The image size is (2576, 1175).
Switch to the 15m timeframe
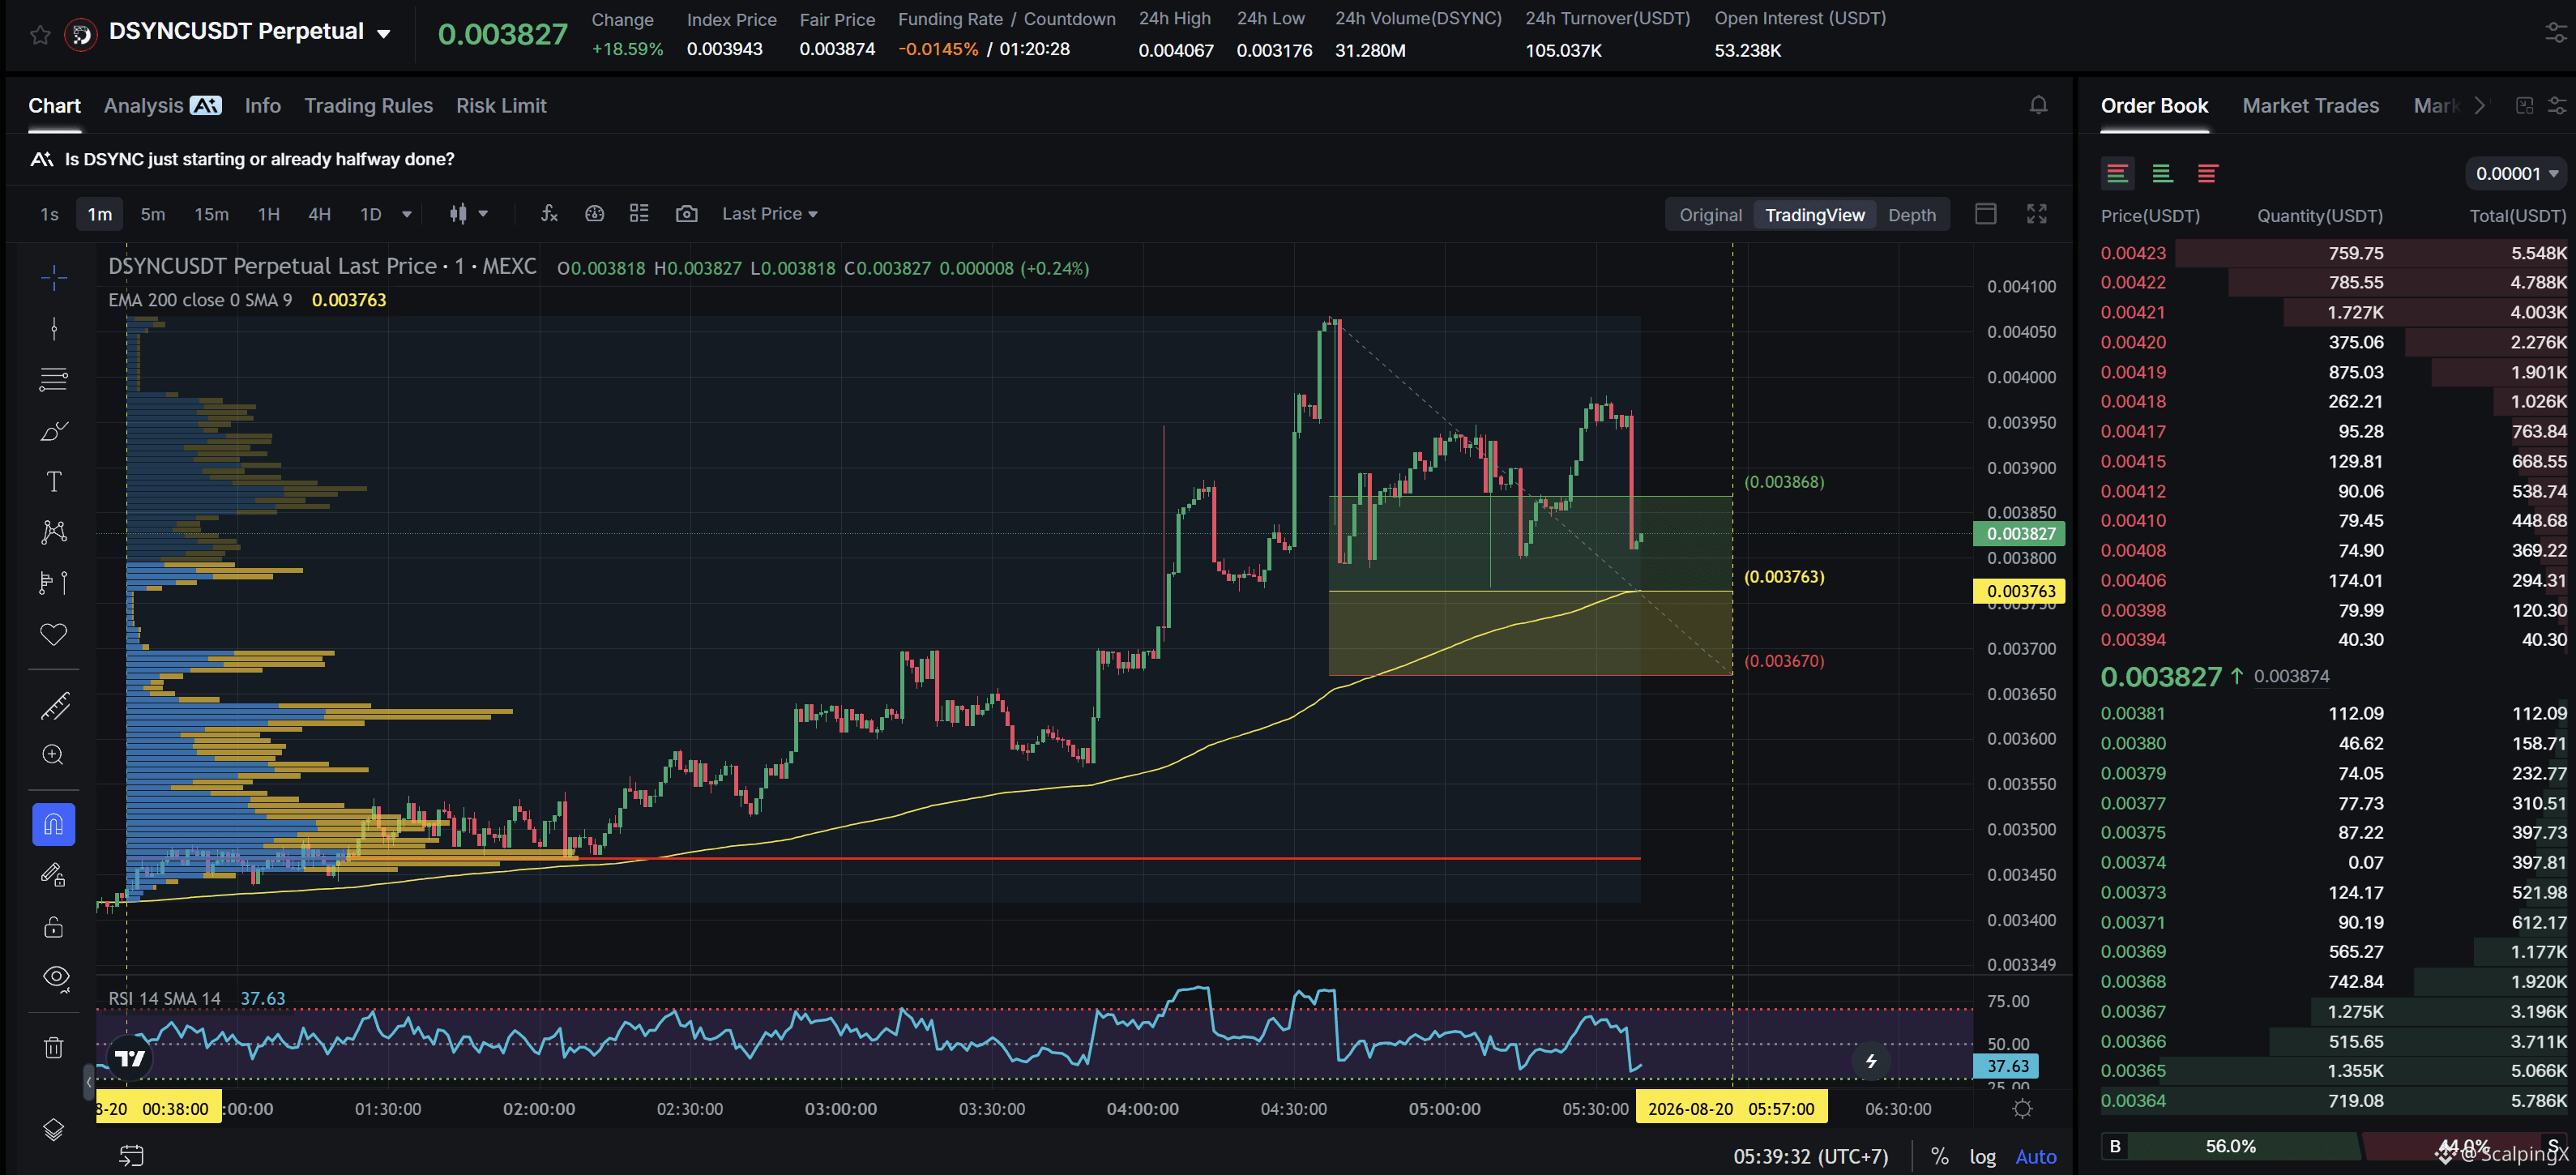point(211,214)
